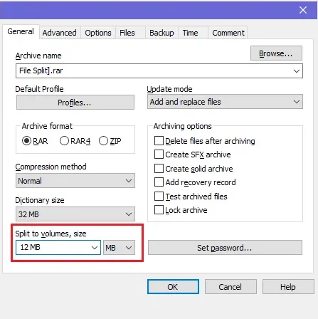
Task: Open the Options tab
Action: (98, 33)
